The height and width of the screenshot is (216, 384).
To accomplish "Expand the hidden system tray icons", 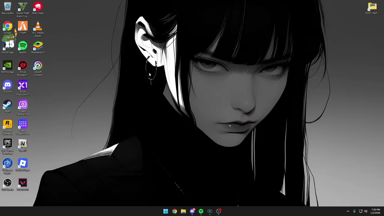I will point(348,211).
